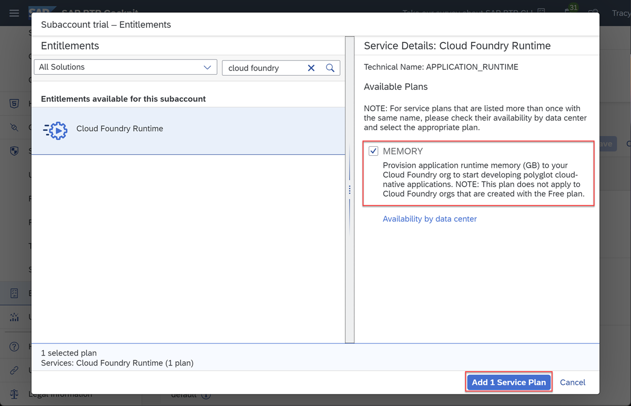Open the hamburger navigation menu
The image size is (631, 406).
click(x=14, y=13)
